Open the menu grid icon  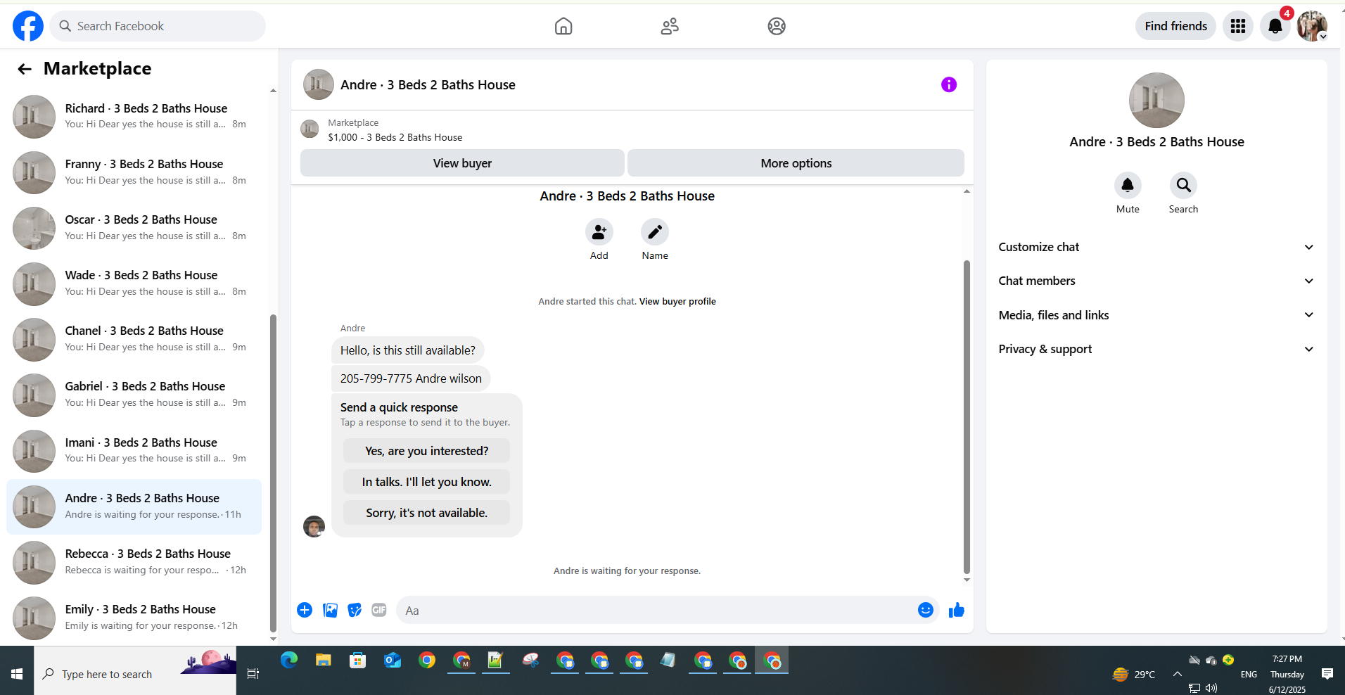(1238, 26)
